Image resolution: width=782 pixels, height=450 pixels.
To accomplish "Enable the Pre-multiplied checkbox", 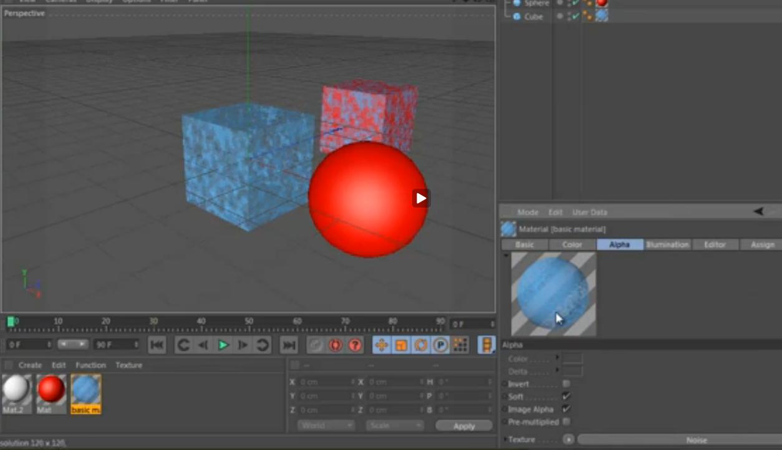I will coord(566,422).
